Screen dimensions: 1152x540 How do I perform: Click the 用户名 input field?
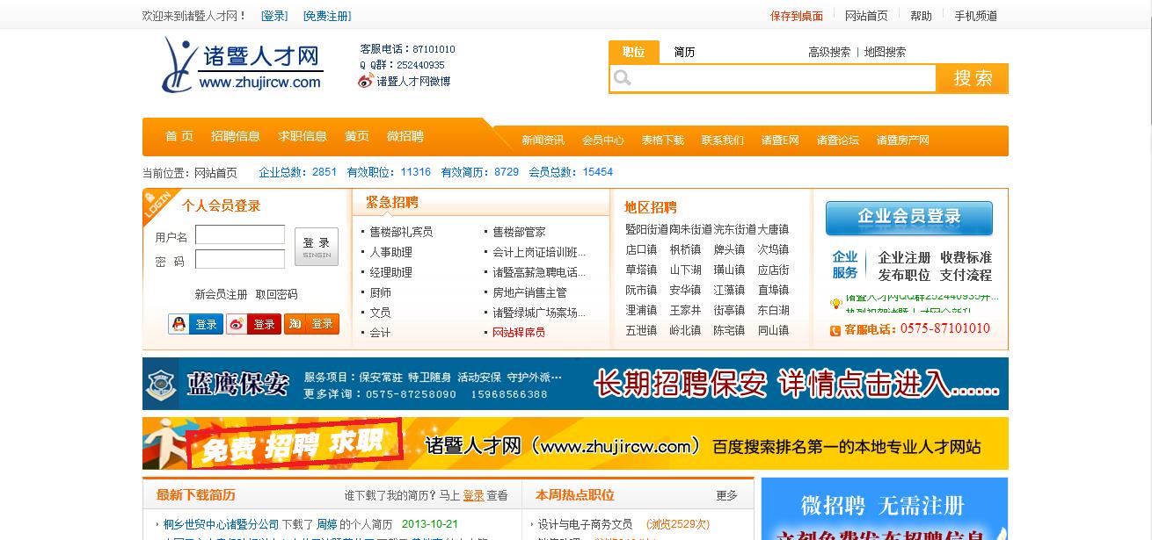(x=240, y=235)
